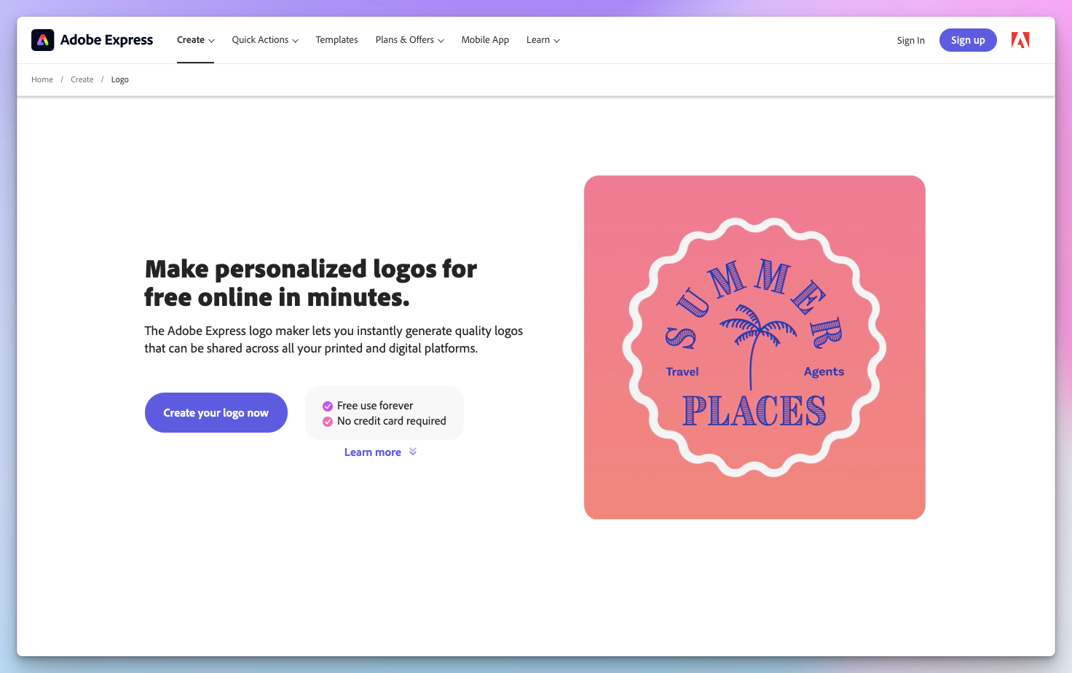Follow the Learn more link
Image resolution: width=1072 pixels, height=673 pixels.
coord(373,452)
